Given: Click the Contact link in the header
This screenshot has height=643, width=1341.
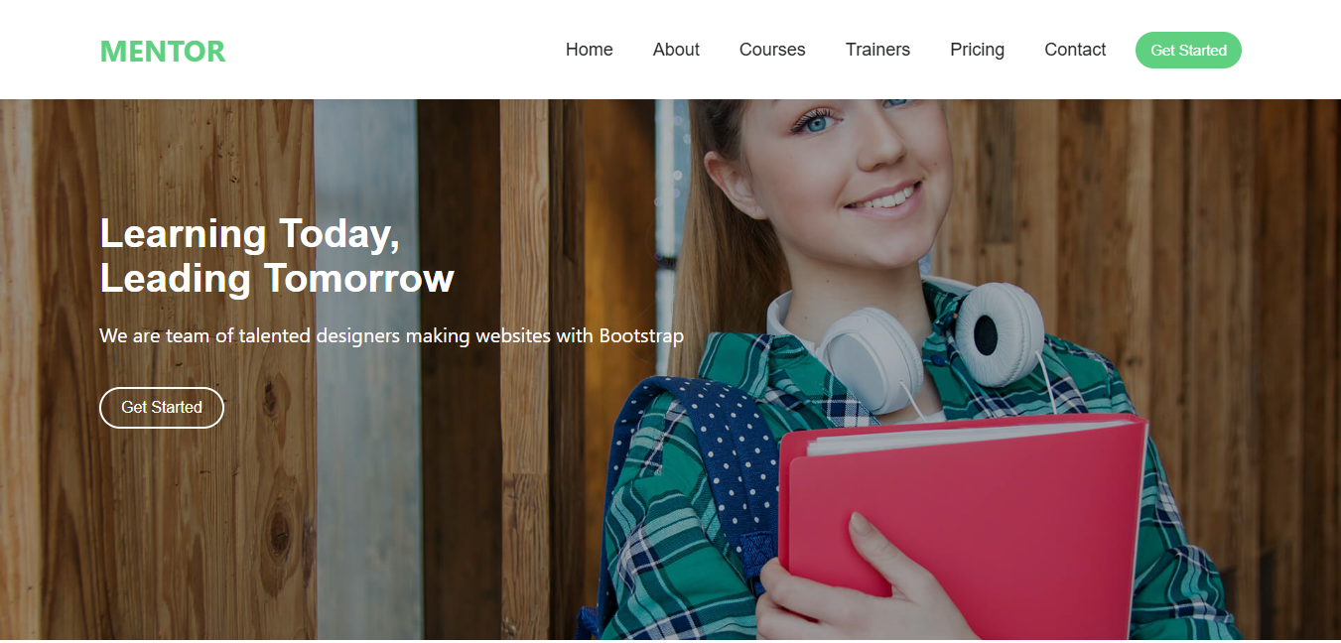Looking at the screenshot, I should (x=1075, y=50).
